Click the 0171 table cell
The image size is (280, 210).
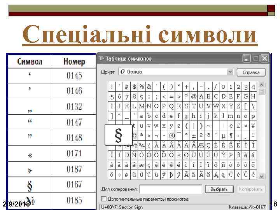(74, 154)
